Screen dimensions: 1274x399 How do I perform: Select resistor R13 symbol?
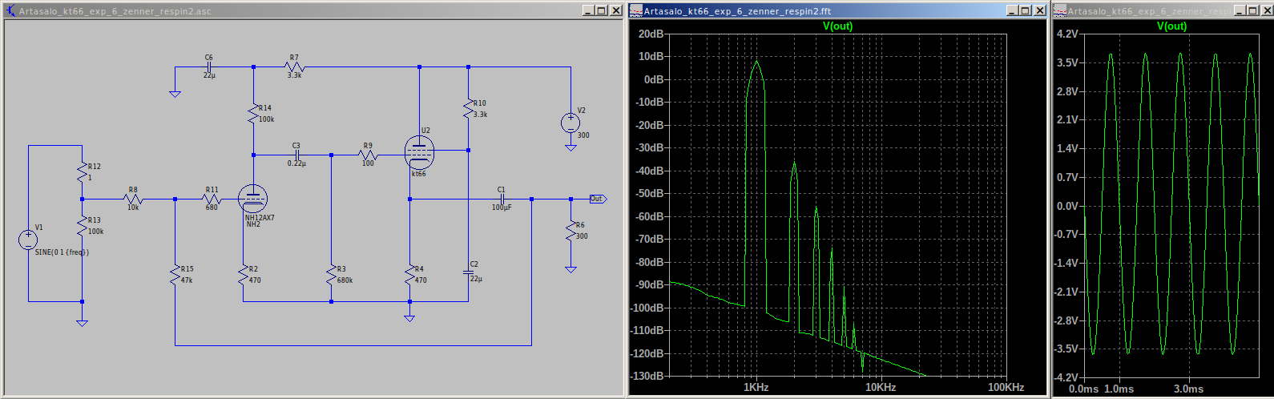coord(82,226)
